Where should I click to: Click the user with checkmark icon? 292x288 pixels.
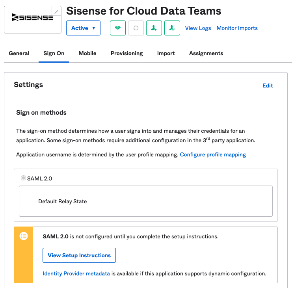[x=172, y=28]
